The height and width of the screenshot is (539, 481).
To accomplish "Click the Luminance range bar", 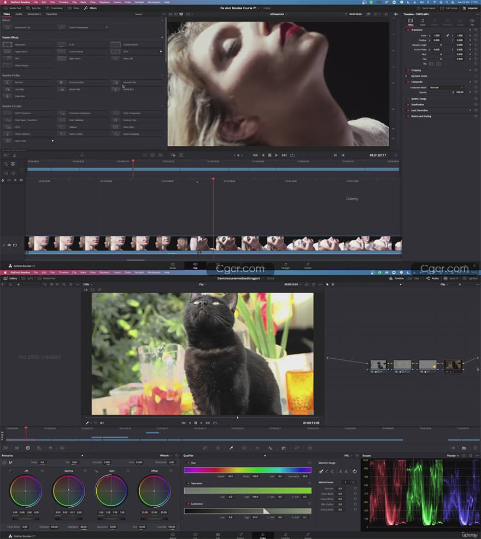I will [x=248, y=511].
